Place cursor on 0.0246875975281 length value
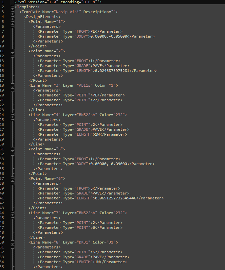The height and width of the screenshot is (270, 225). point(113,71)
